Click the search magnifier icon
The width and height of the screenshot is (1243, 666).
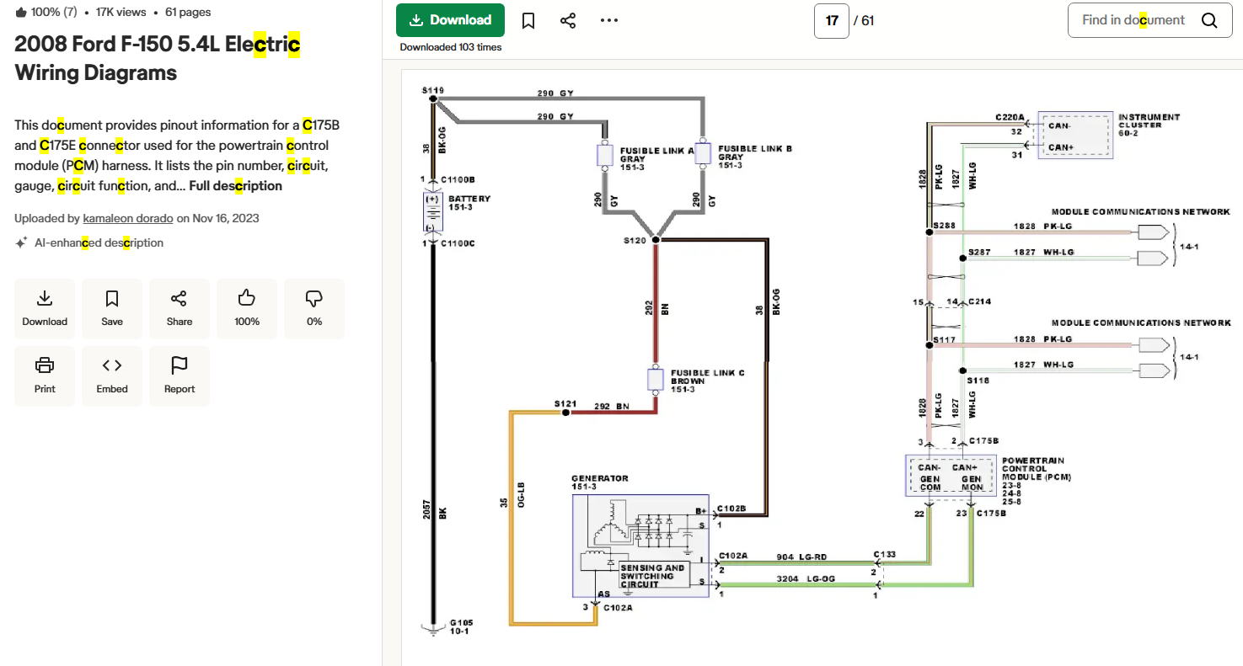pos(1209,20)
